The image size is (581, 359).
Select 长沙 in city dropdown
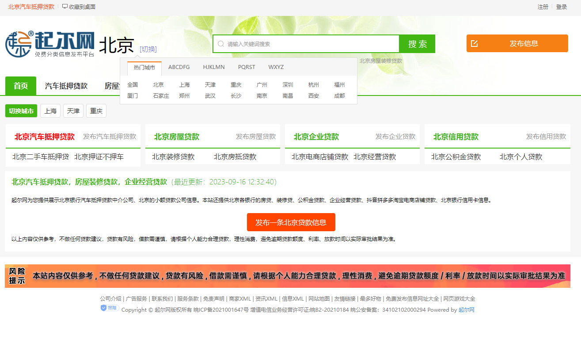tap(236, 95)
